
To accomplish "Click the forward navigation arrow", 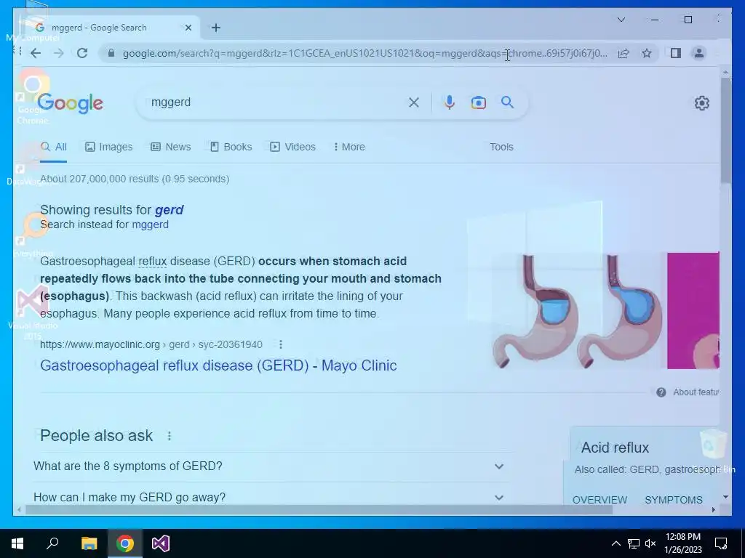I will point(59,53).
